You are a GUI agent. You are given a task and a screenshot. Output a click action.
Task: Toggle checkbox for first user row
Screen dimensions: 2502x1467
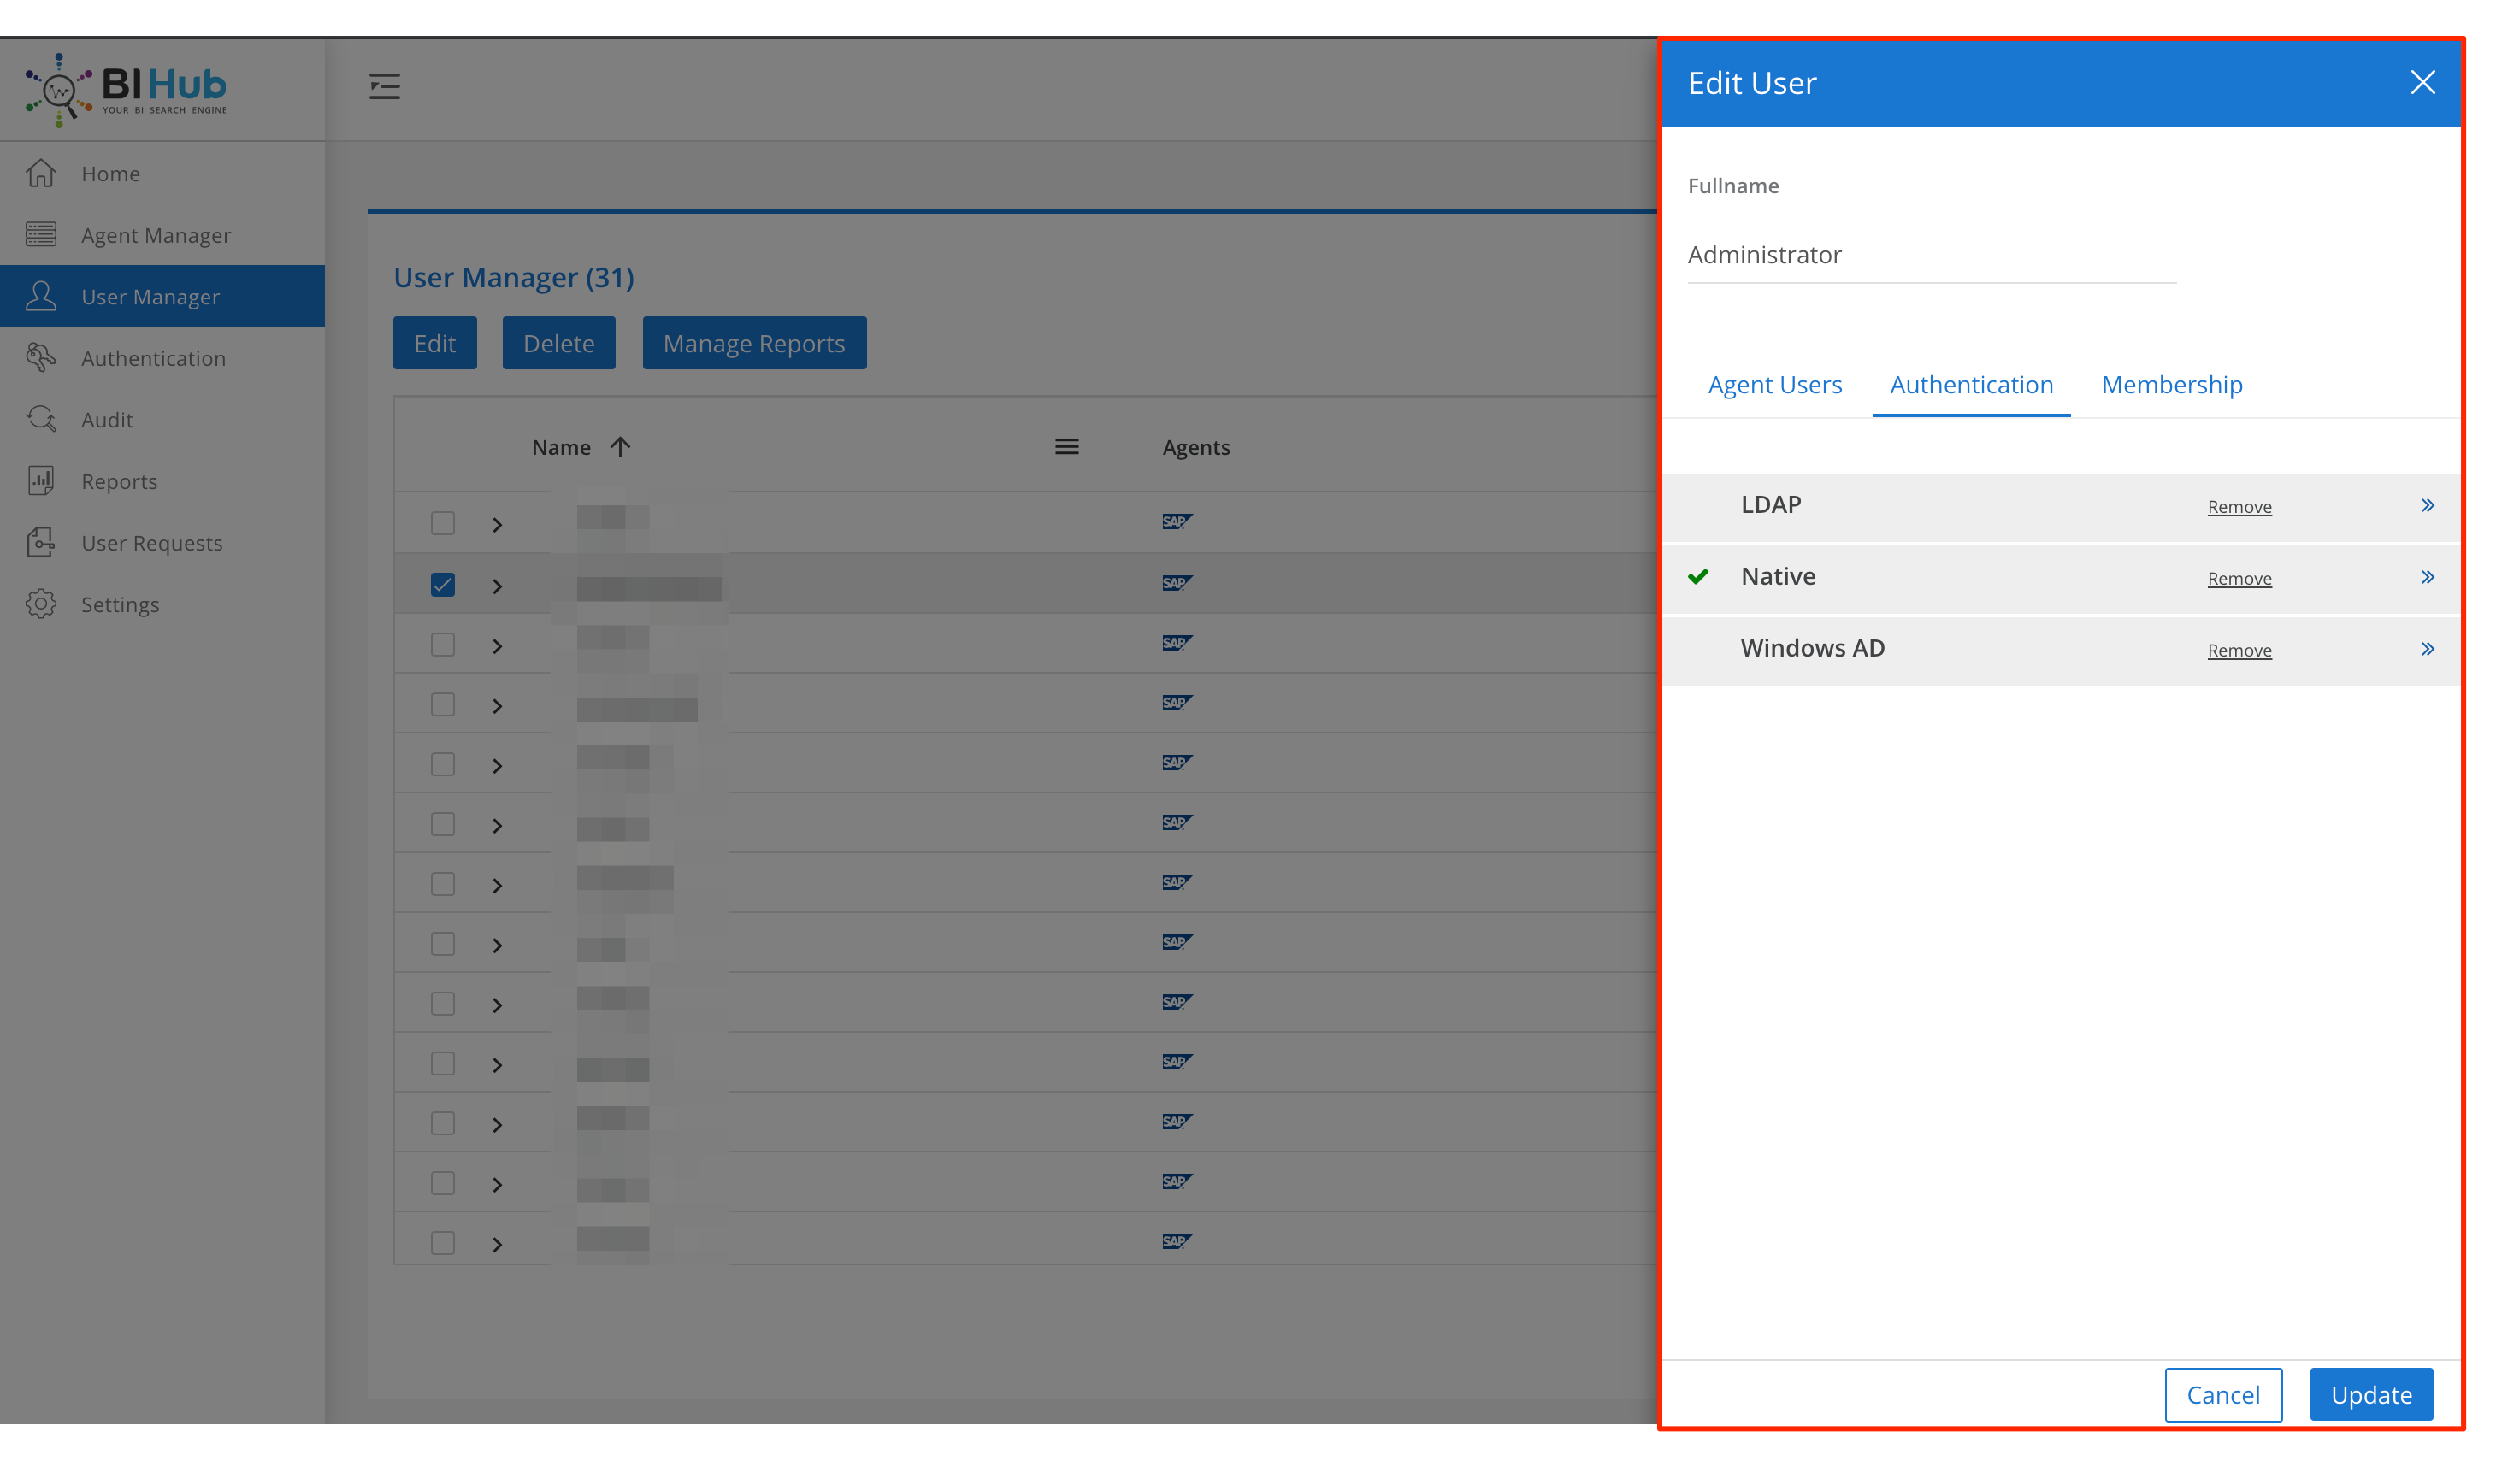click(444, 524)
